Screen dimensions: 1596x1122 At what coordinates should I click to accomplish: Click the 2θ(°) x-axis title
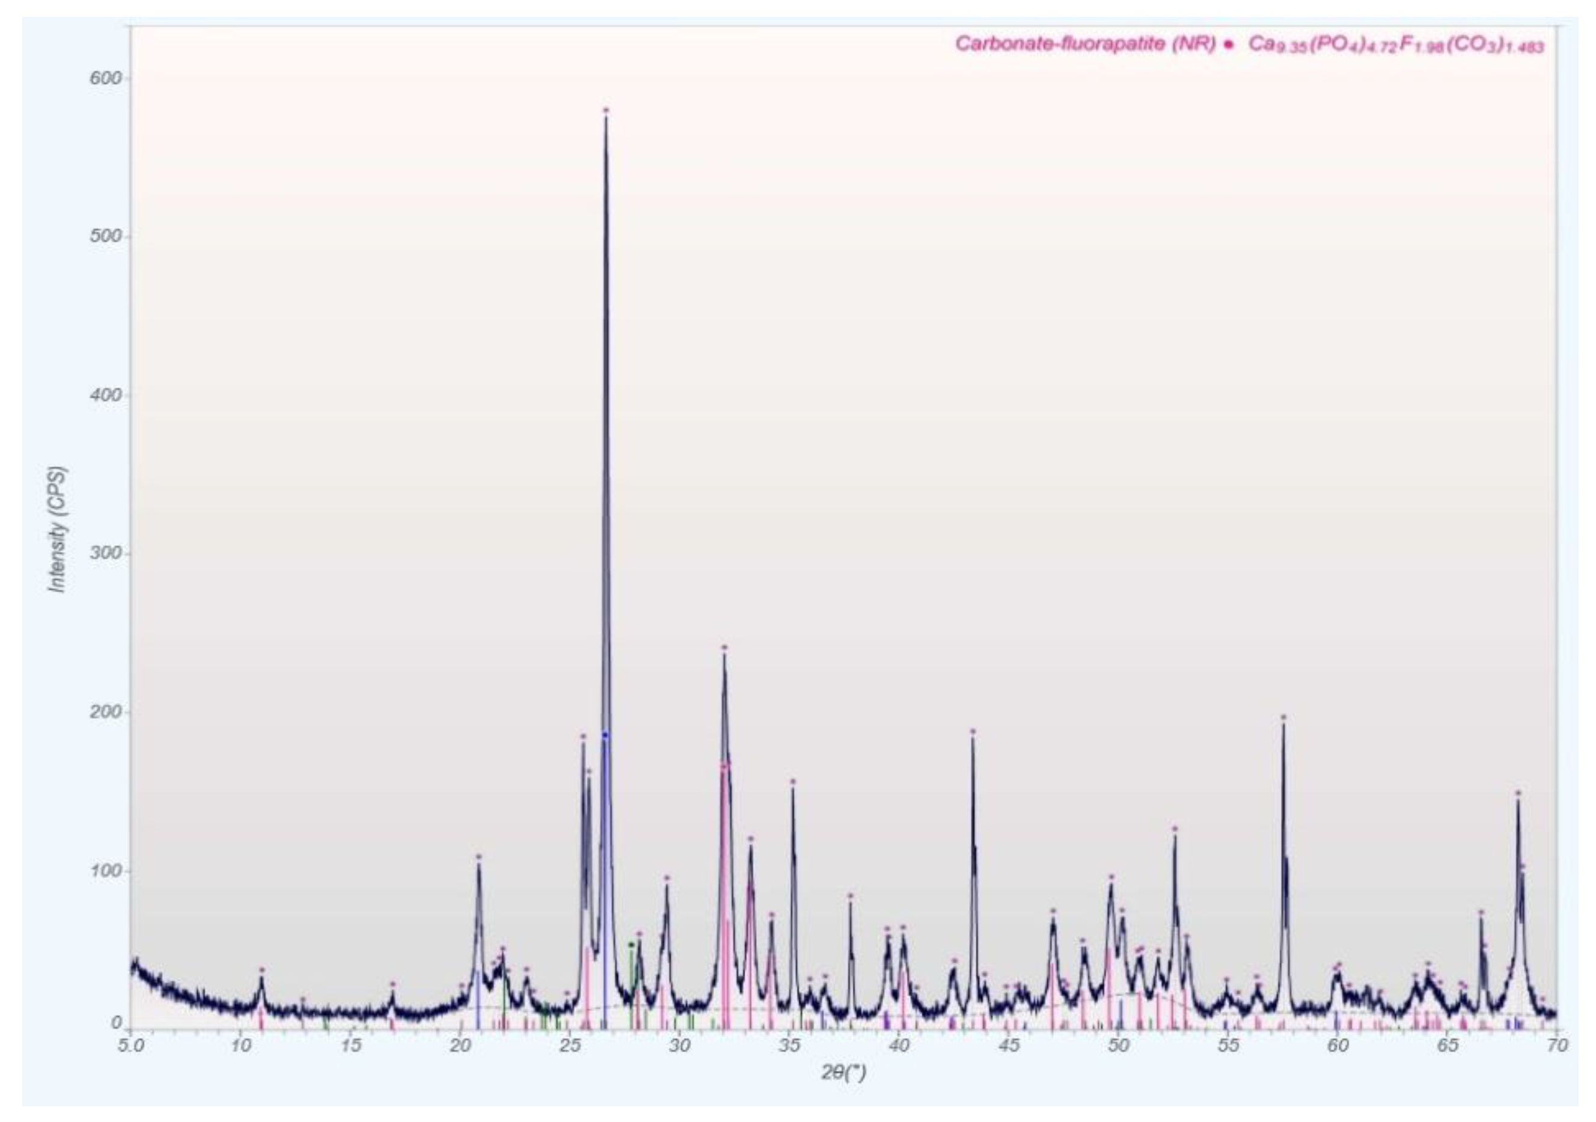pyautogui.click(x=844, y=1073)
